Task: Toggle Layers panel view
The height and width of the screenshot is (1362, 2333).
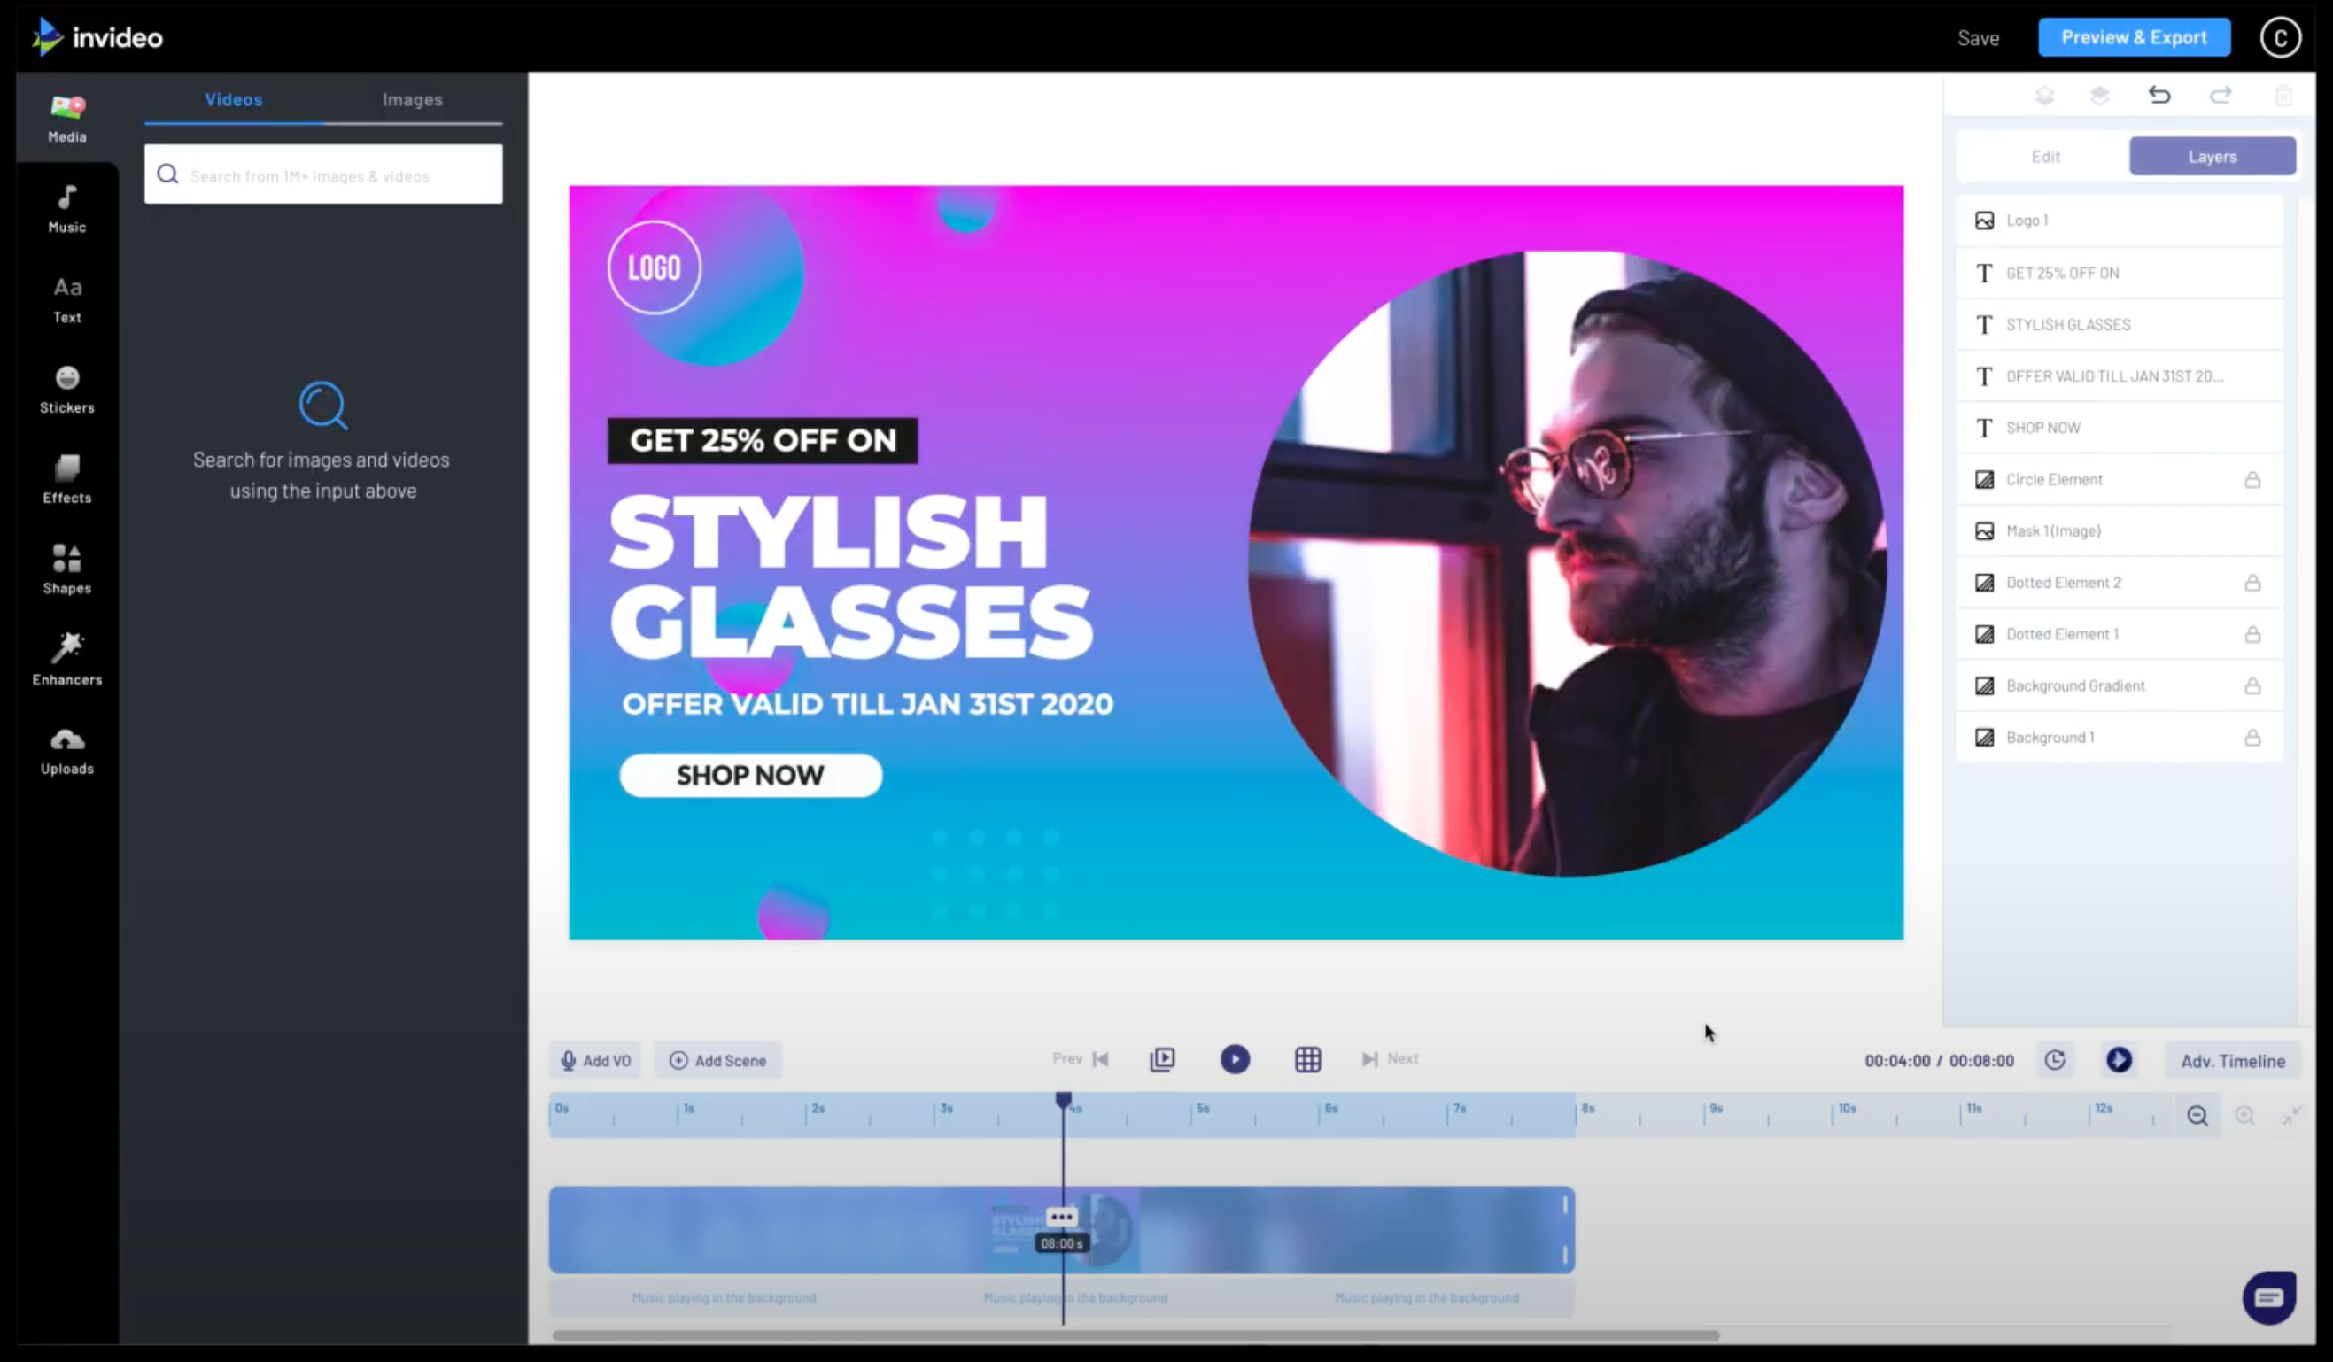Action: pyautogui.click(x=2212, y=156)
